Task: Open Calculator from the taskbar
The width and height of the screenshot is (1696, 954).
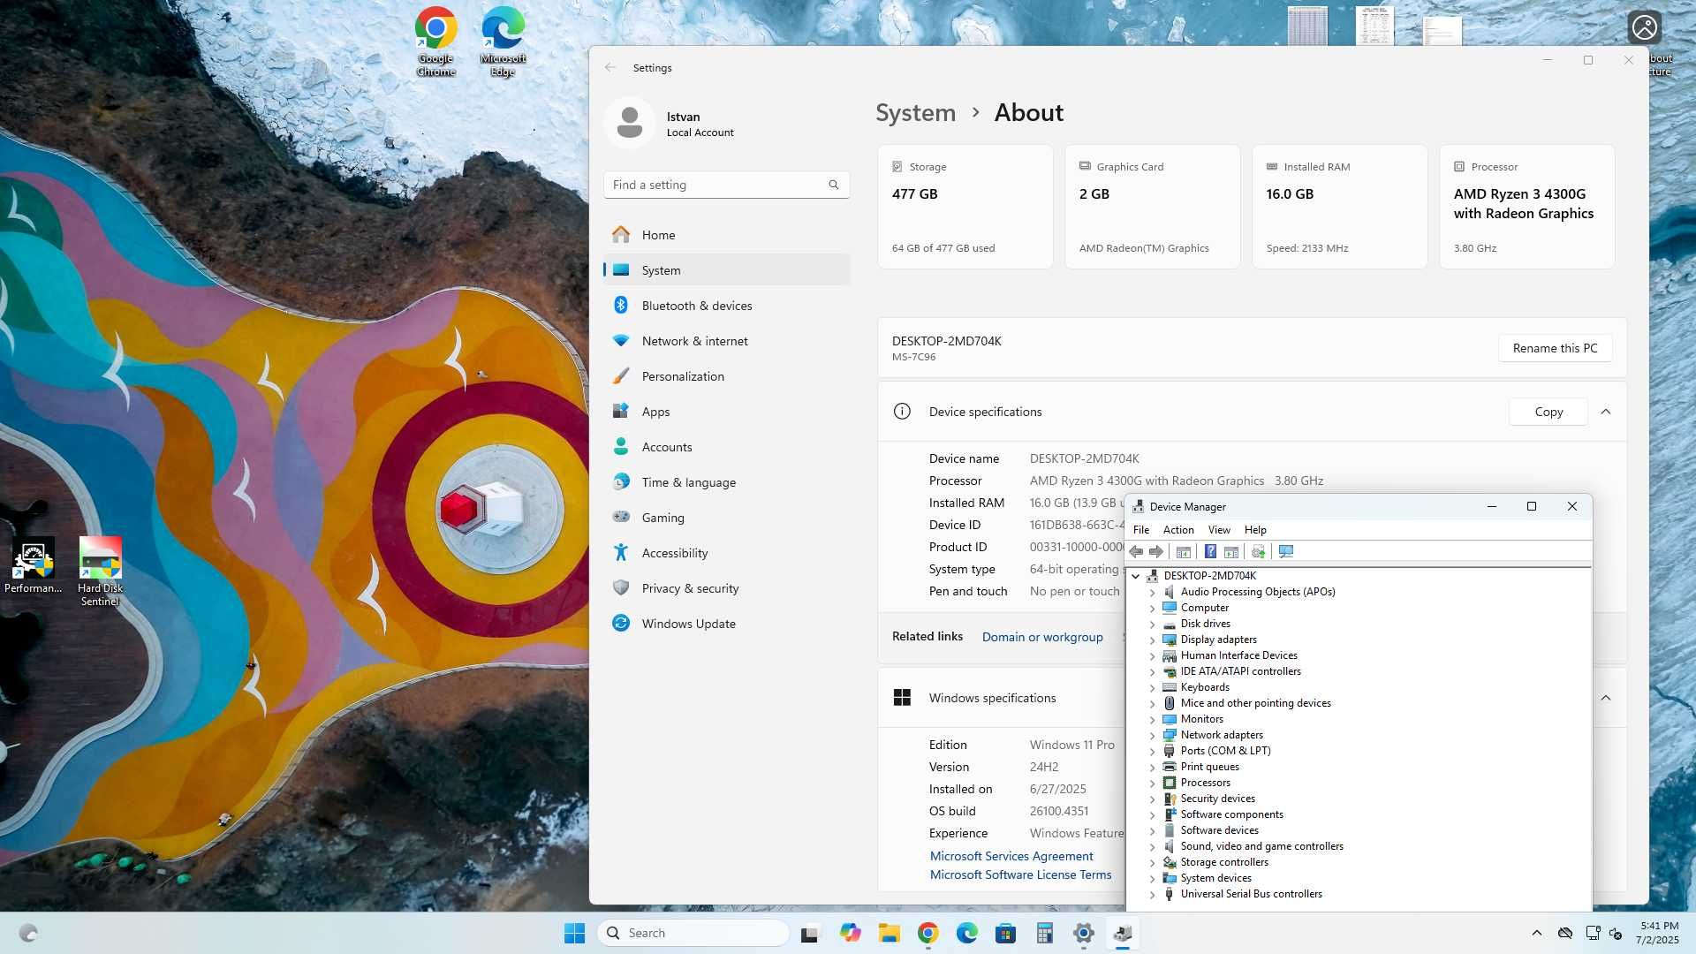Action: point(1044,933)
